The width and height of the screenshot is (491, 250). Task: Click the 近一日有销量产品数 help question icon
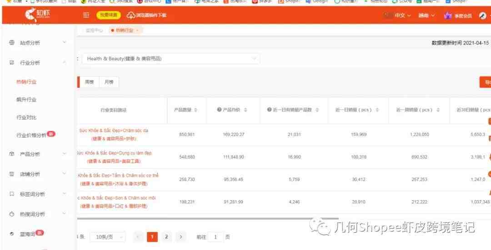tap(269, 110)
